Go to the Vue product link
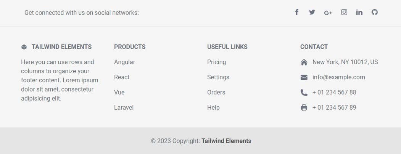The height and width of the screenshot is (154, 401). (x=119, y=93)
